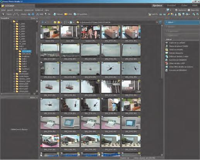Screen dimensions: 200x160
Task: Toggle the top-left mark on the first thumbnail
Action: [x=41, y=26]
